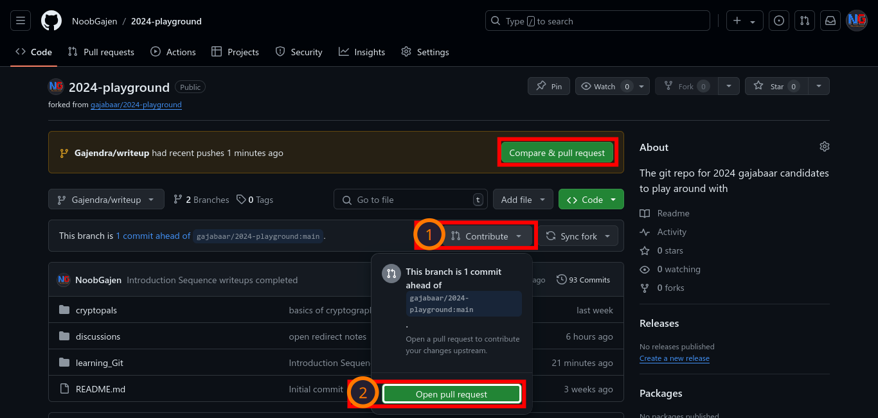Click the discussions folder icon
The height and width of the screenshot is (418, 878).
click(64, 336)
